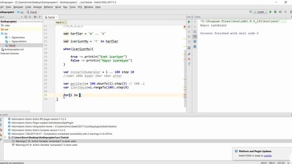Click the dump threads icon in Run panel

189,37
